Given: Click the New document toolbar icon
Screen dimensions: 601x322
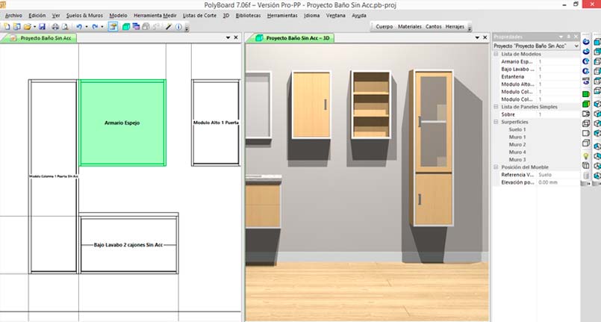Looking at the screenshot, I should pyautogui.click(x=7, y=27).
